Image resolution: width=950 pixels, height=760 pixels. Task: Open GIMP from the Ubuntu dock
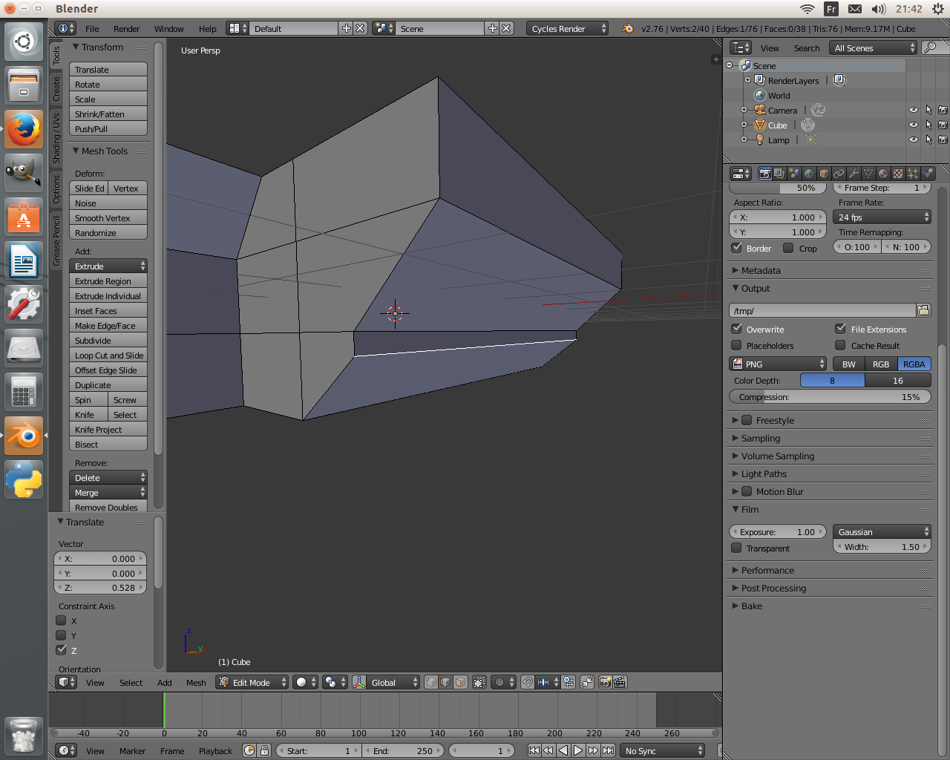click(x=24, y=174)
